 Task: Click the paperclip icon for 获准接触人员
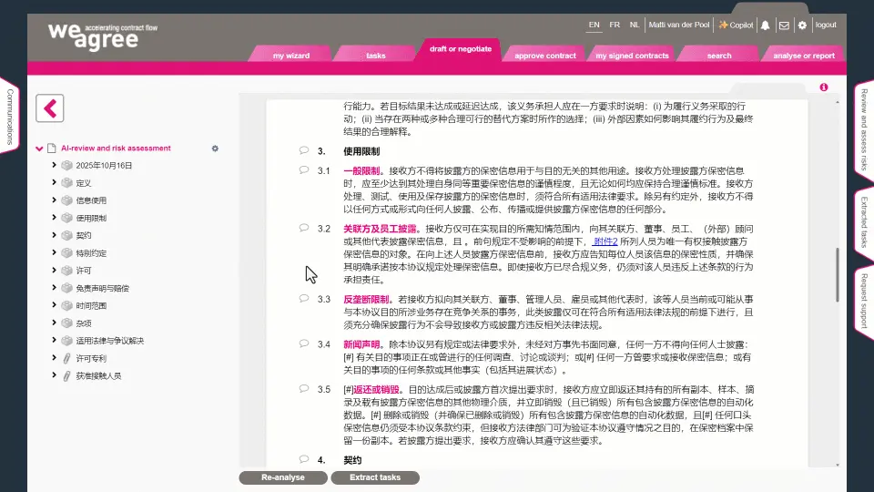(x=66, y=376)
